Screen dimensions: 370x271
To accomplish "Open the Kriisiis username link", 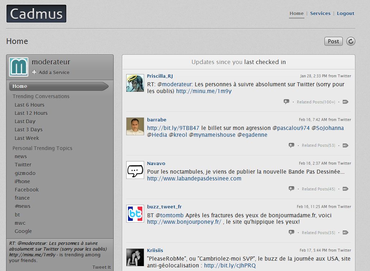I will coord(155,250).
